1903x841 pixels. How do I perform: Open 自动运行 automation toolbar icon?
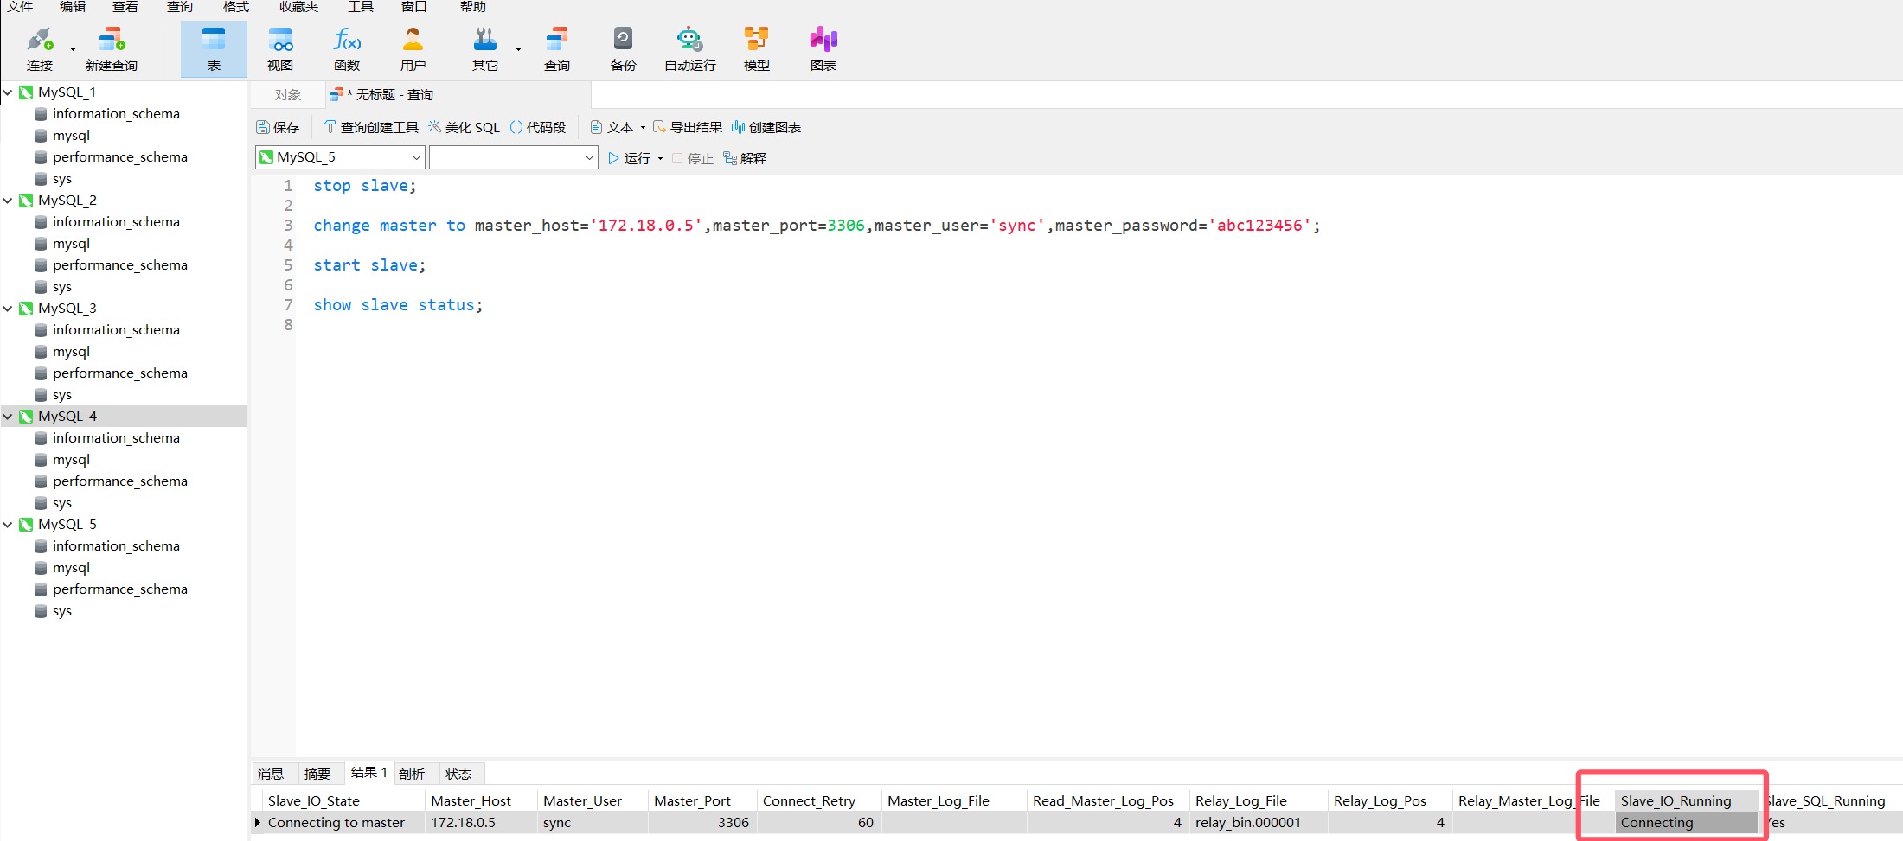pos(690,48)
